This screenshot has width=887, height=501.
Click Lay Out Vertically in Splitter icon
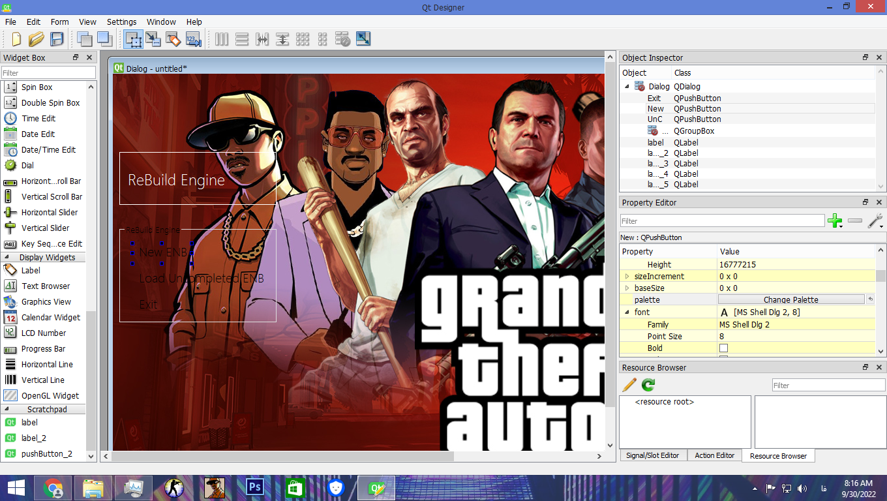click(x=282, y=39)
